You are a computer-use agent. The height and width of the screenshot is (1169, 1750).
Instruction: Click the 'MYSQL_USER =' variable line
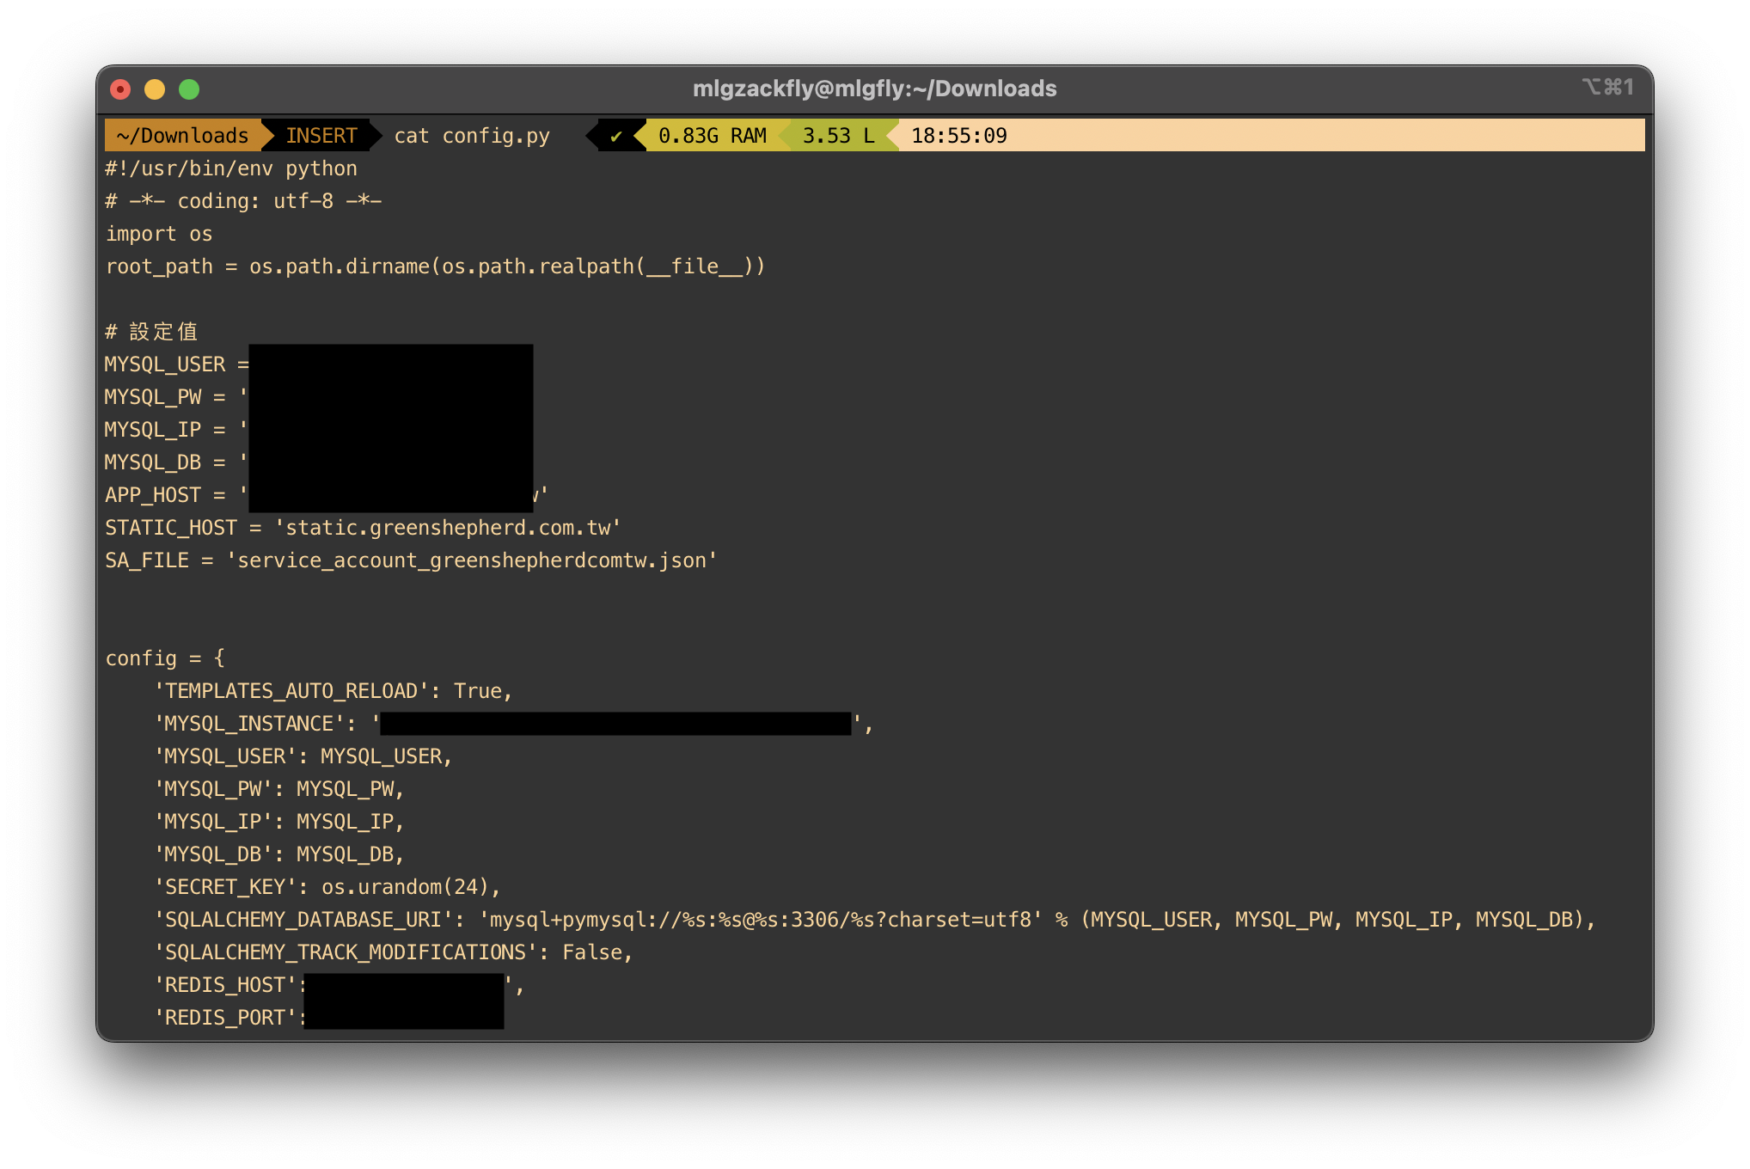[177, 364]
